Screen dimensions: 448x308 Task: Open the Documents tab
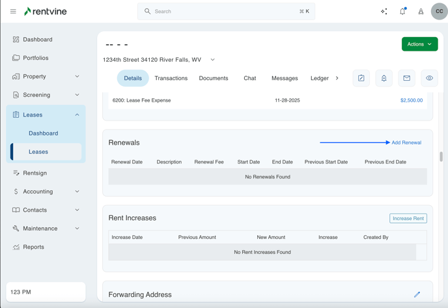(x=214, y=78)
